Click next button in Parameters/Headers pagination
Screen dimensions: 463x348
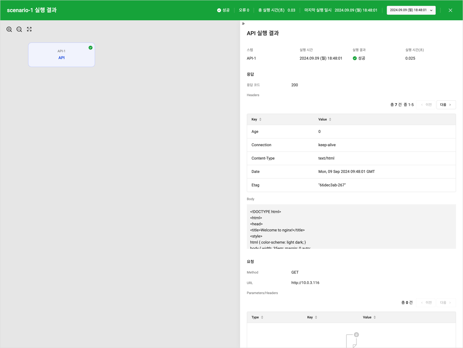pos(446,303)
